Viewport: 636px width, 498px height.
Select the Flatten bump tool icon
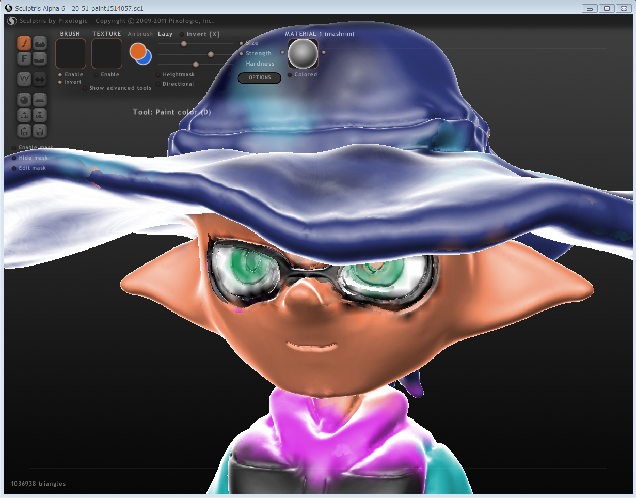click(x=40, y=58)
